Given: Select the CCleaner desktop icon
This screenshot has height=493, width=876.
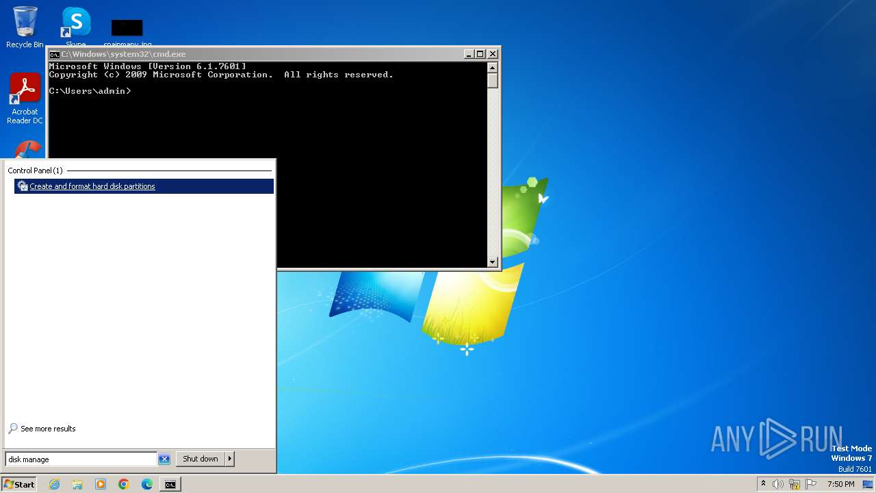Looking at the screenshot, I should [x=29, y=150].
